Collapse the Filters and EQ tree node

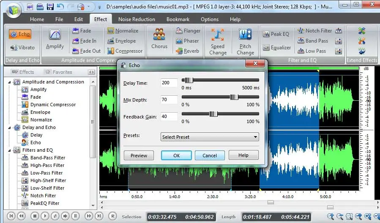coord(10,150)
